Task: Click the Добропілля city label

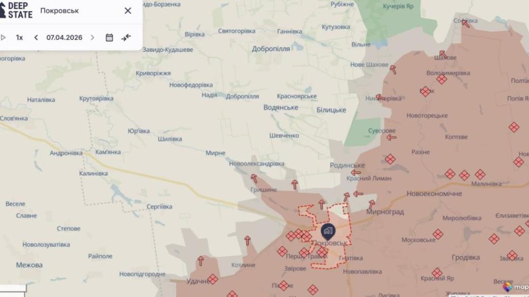Action: coord(271,49)
